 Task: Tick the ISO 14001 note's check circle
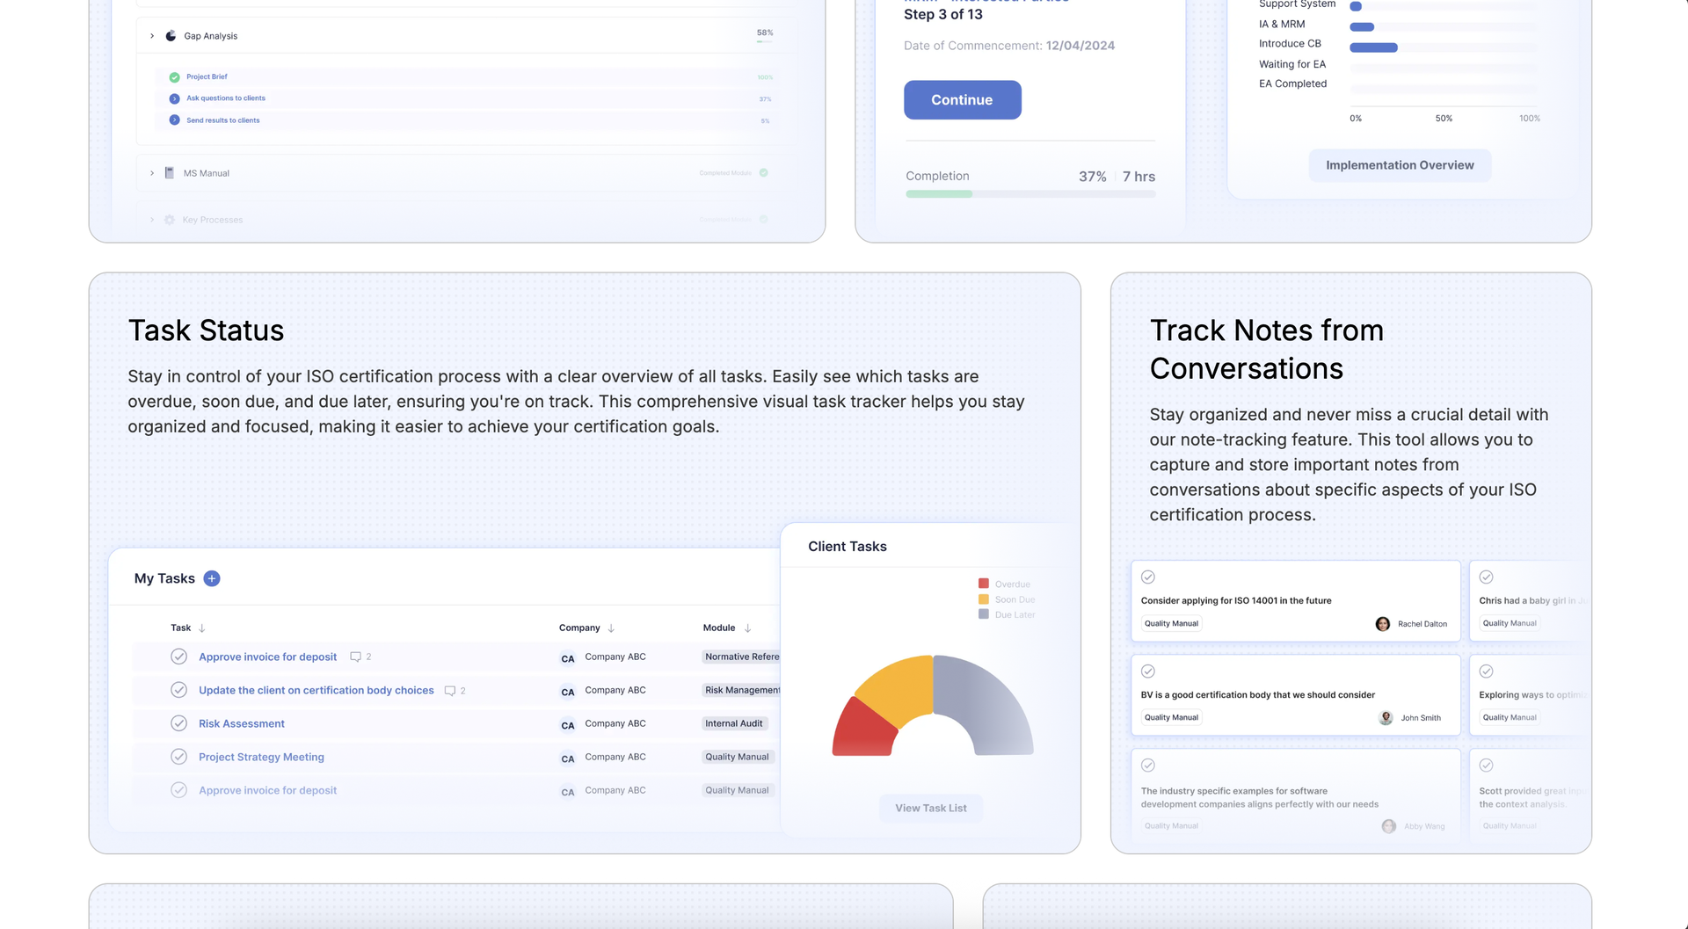[x=1148, y=577]
